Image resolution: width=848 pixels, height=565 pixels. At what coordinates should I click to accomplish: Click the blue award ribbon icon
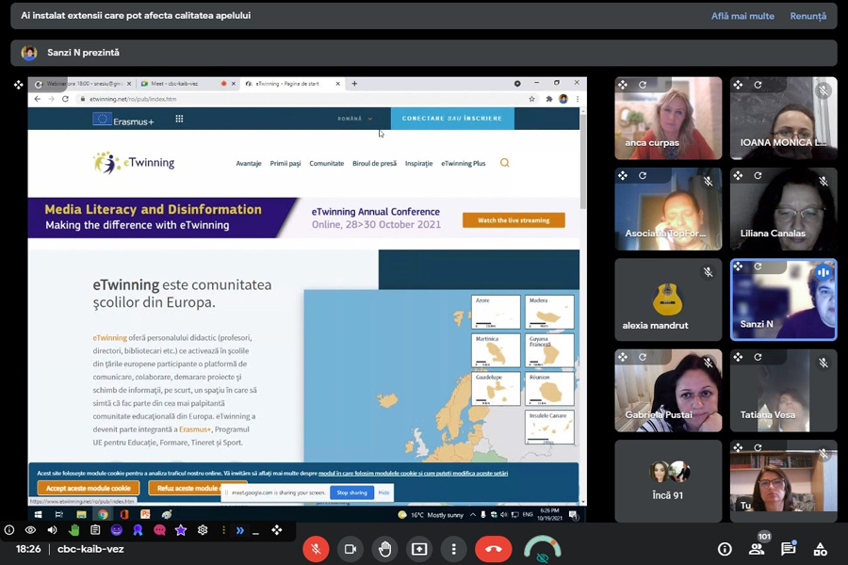(x=138, y=530)
